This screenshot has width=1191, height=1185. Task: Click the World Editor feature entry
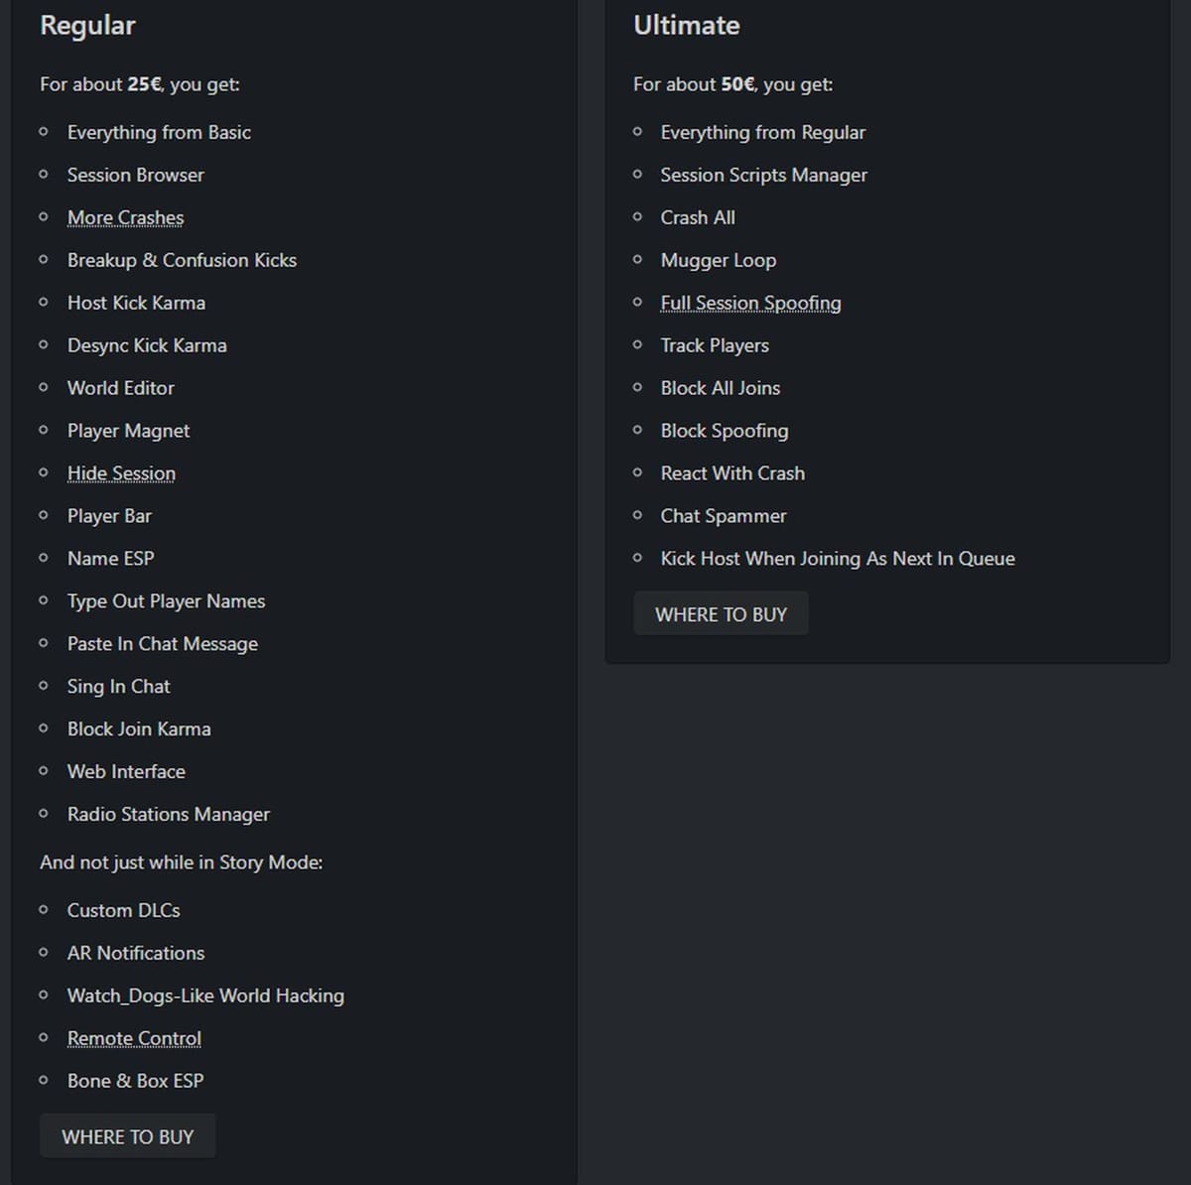120,388
